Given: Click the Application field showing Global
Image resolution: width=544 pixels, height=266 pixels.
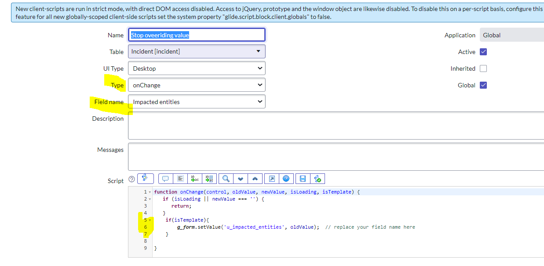Looking at the screenshot, I should (x=512, y=35).
